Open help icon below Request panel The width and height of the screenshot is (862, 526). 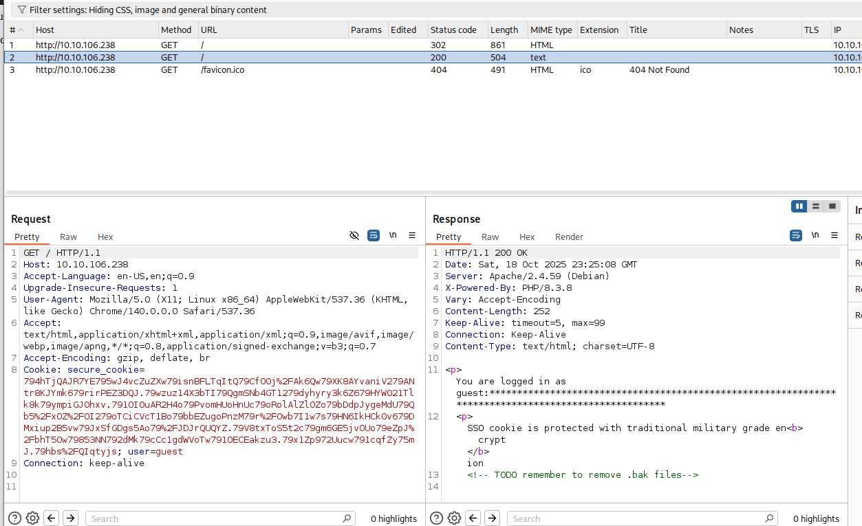[14, 518]
